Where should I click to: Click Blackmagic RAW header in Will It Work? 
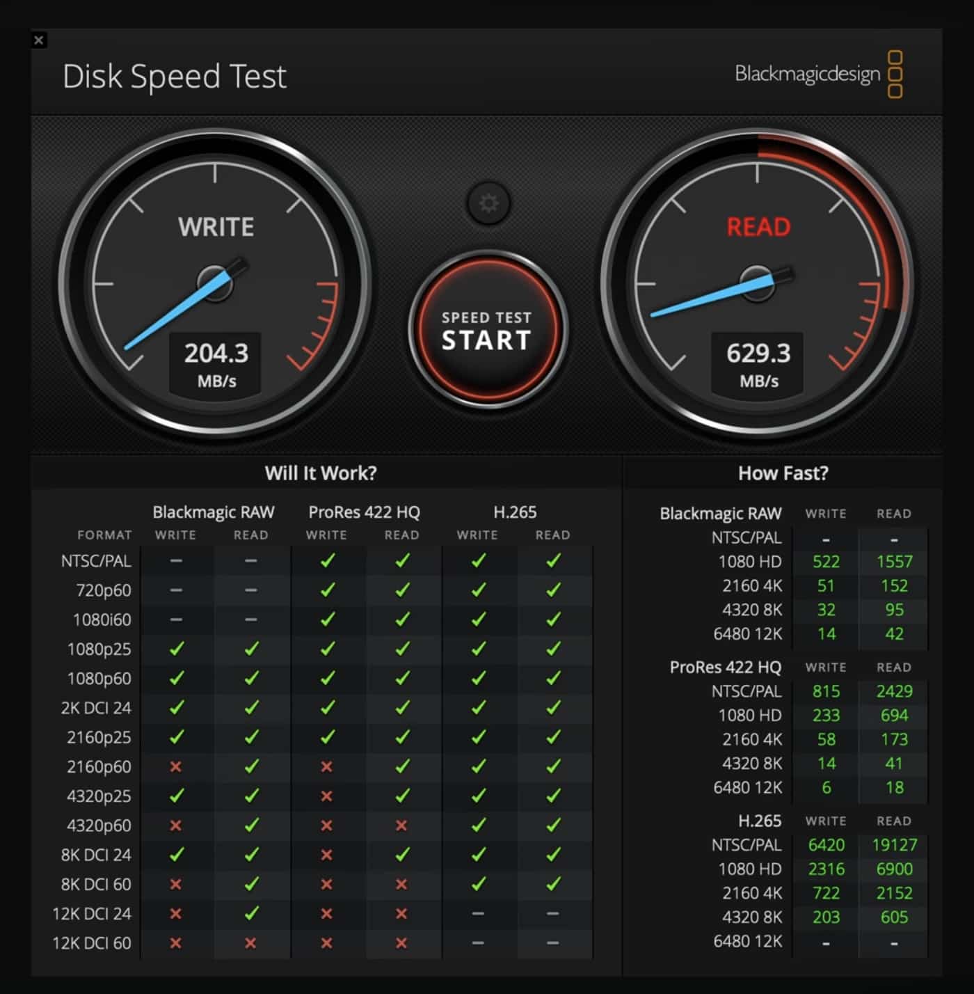pos(214,512)
